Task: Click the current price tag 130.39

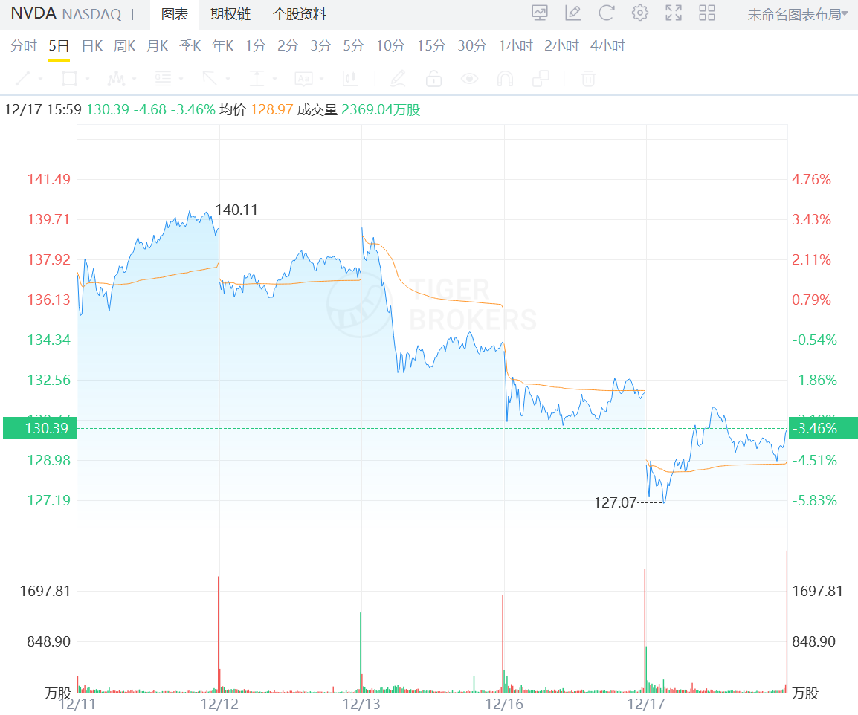Action: tap(40, 428)
